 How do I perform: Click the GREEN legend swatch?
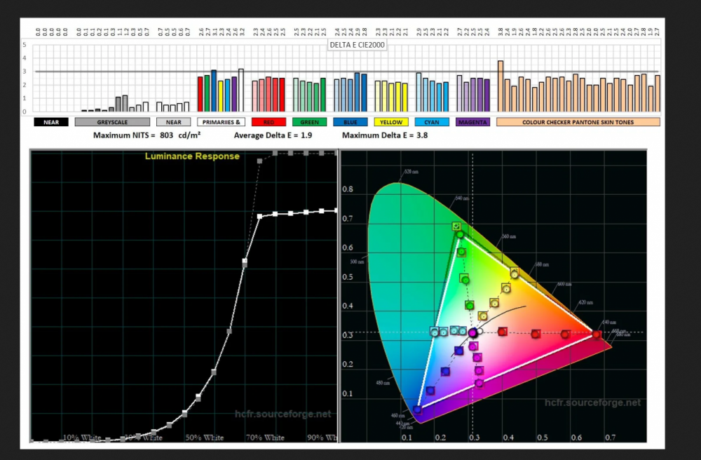point(309,122)
